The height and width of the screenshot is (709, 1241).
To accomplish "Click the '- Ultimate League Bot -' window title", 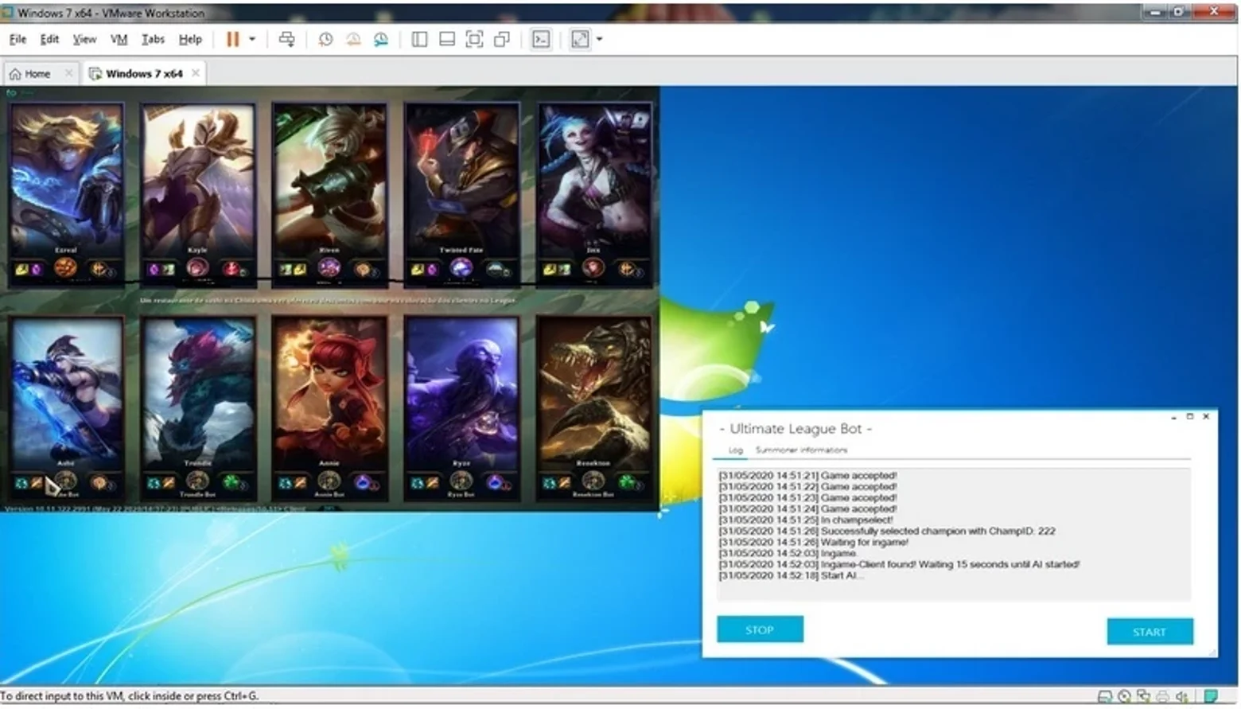I will click(796, 428).
